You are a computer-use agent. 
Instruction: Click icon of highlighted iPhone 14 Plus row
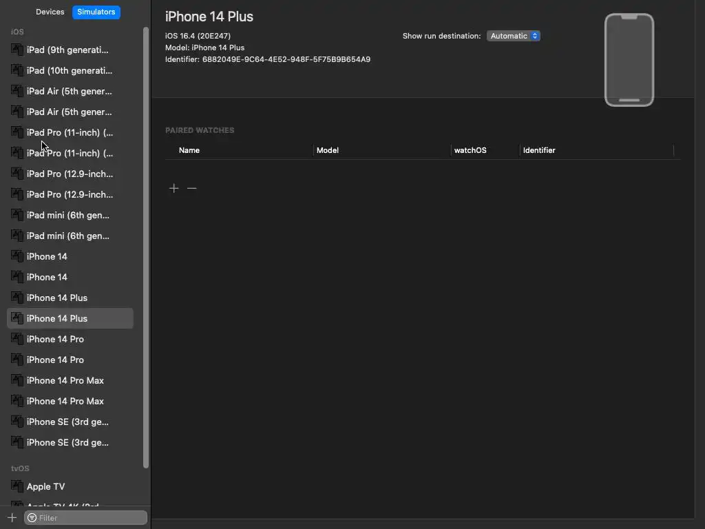(x=17, y=318)
